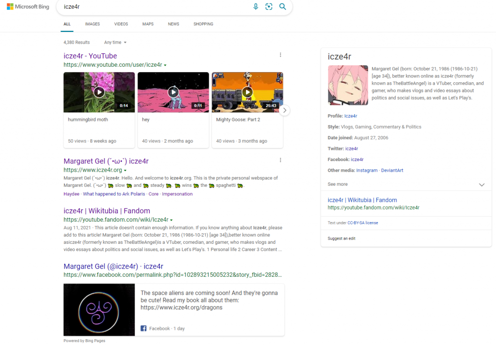Click the See more chevron arrow
496x345 pixels.
coord(481,185)
